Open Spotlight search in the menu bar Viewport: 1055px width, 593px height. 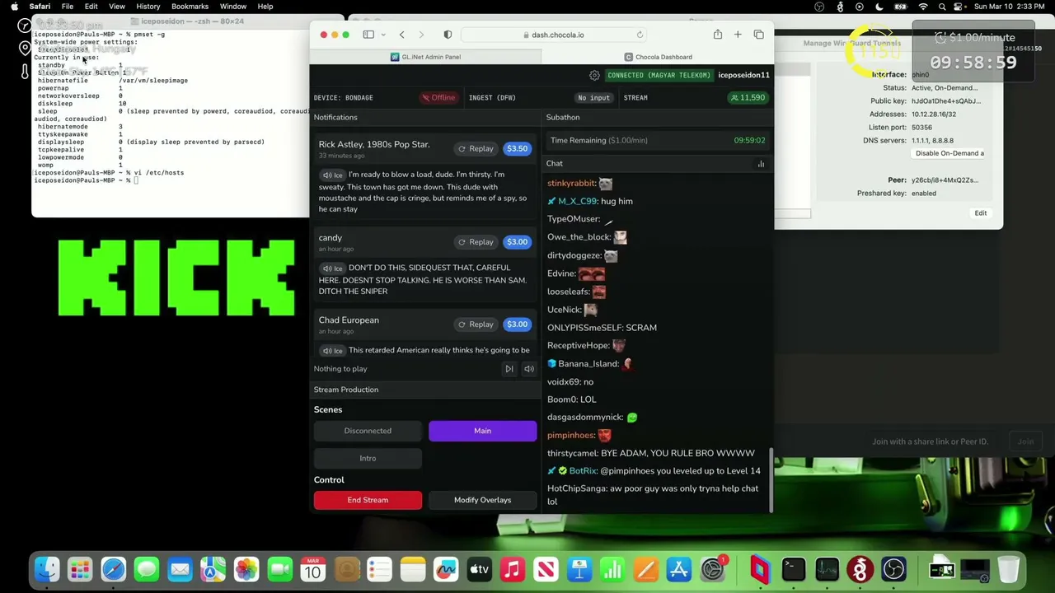coord(942,7)
